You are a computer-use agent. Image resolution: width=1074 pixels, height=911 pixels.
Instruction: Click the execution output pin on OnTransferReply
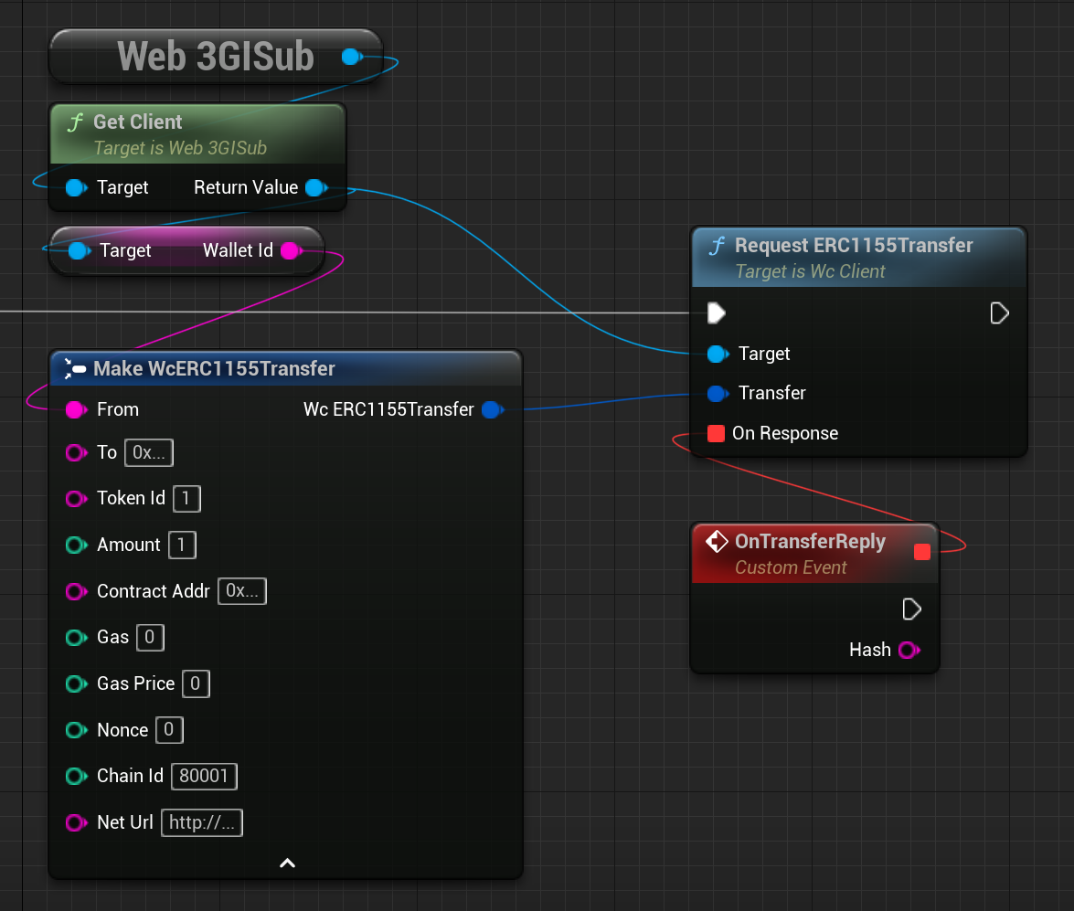[x=911, y=609]
